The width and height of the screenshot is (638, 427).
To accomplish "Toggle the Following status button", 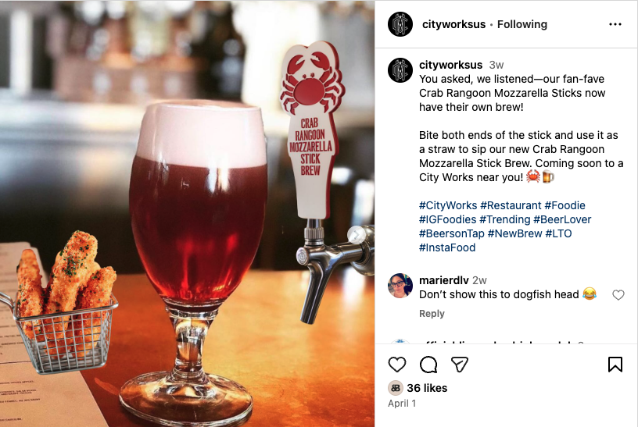I will 522,24.
